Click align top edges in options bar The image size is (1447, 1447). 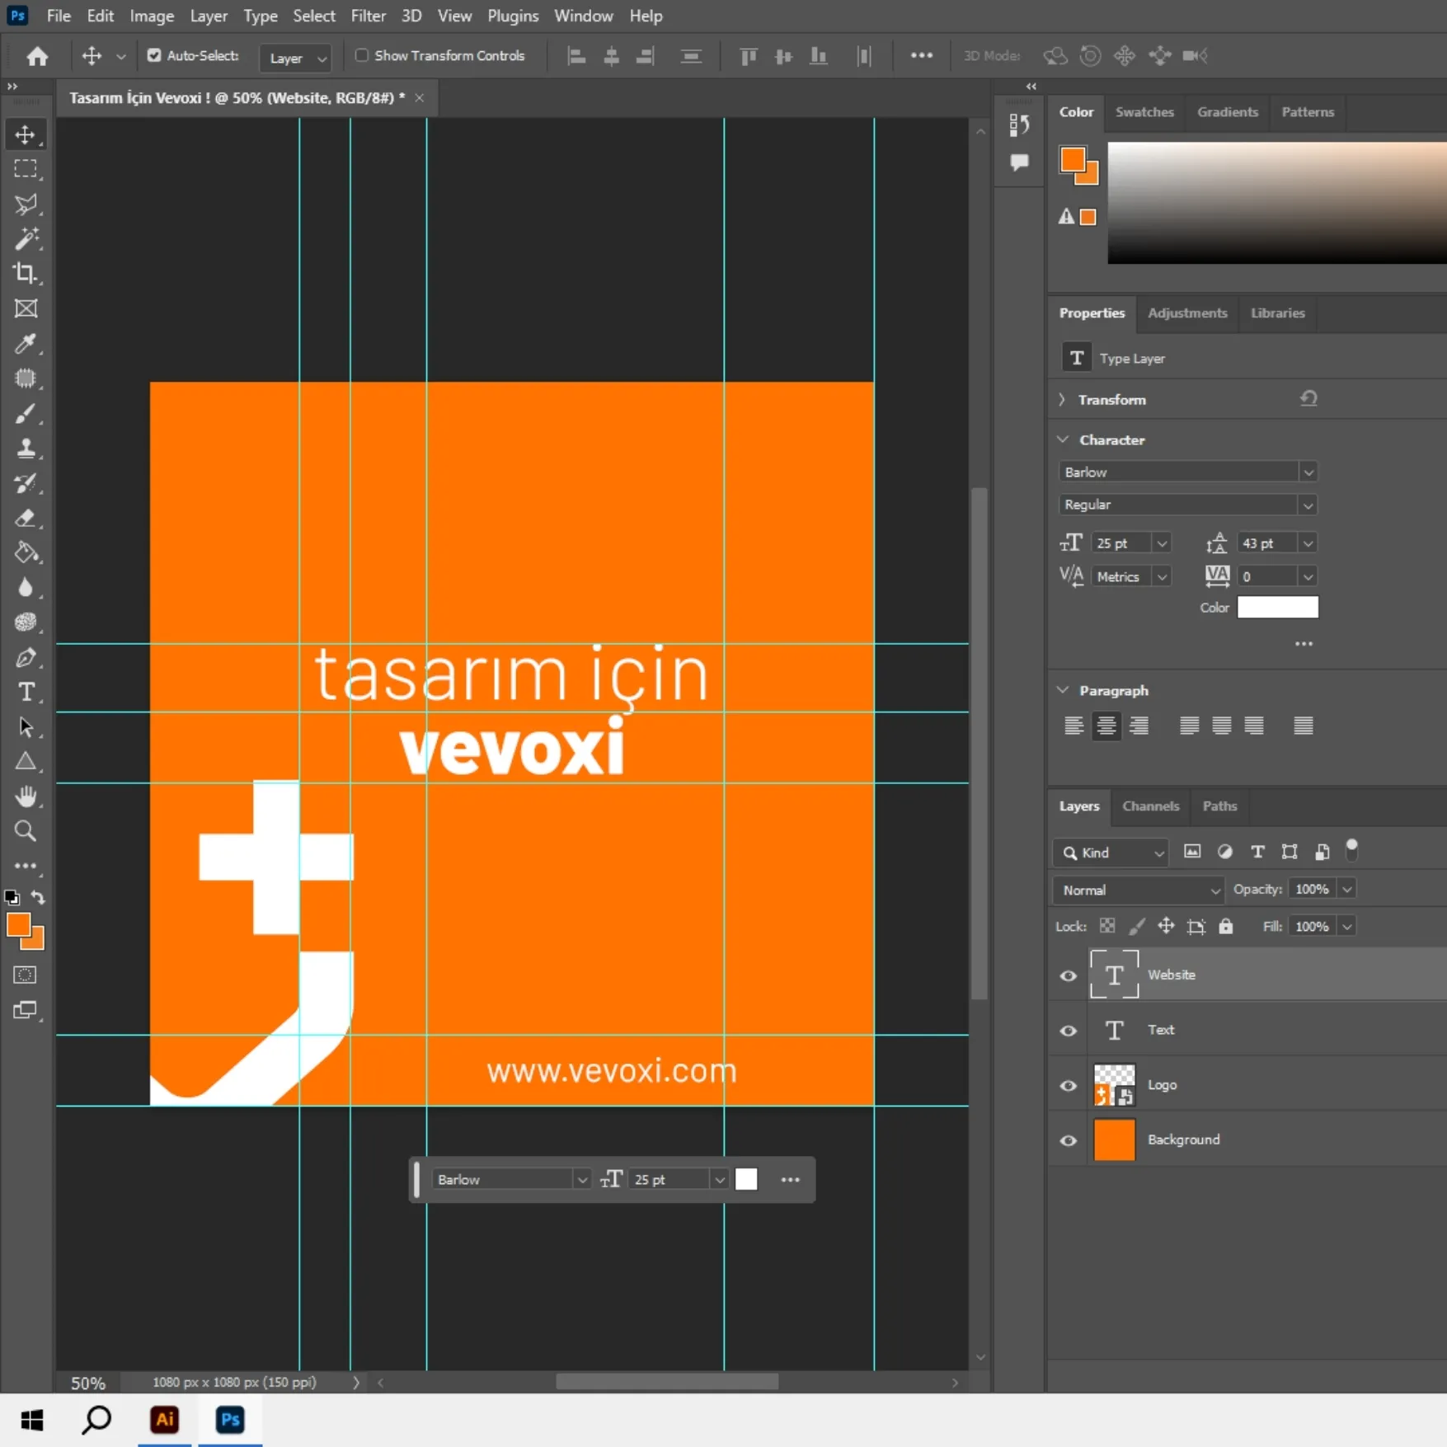pyautogui.click(x=747, y=55)
